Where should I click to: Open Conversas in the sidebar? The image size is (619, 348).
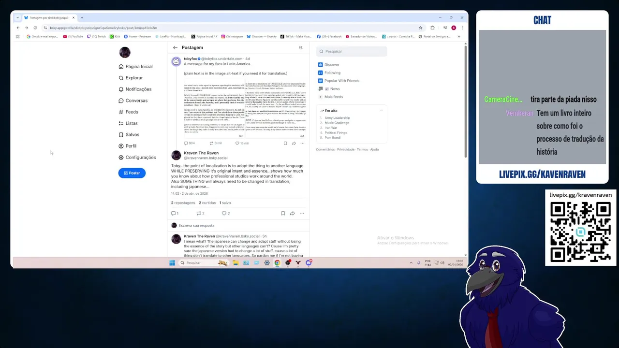point(133,101)
